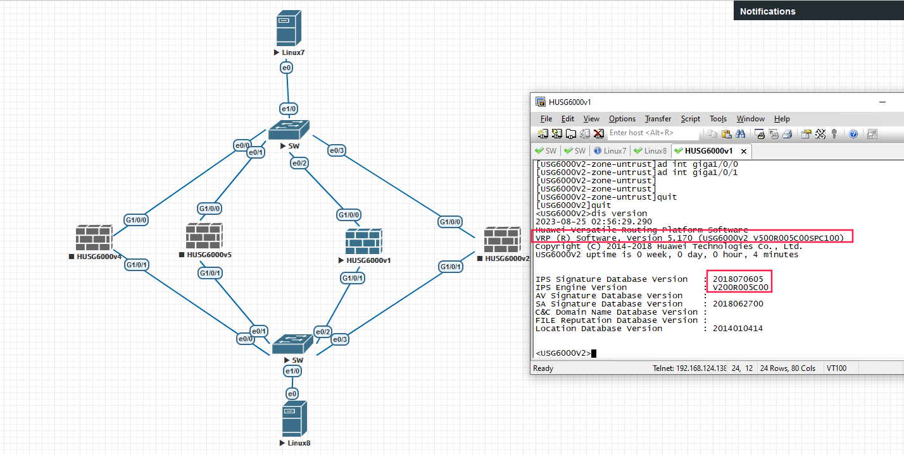Click the Enter host input field
This screenshot has width=904, height=455.
pyautogui.click(x=653, y=133)
